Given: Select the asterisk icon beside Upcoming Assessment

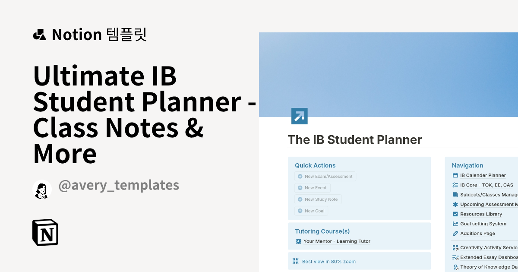Looking at the screenshot, I should (x=455, y=204).
